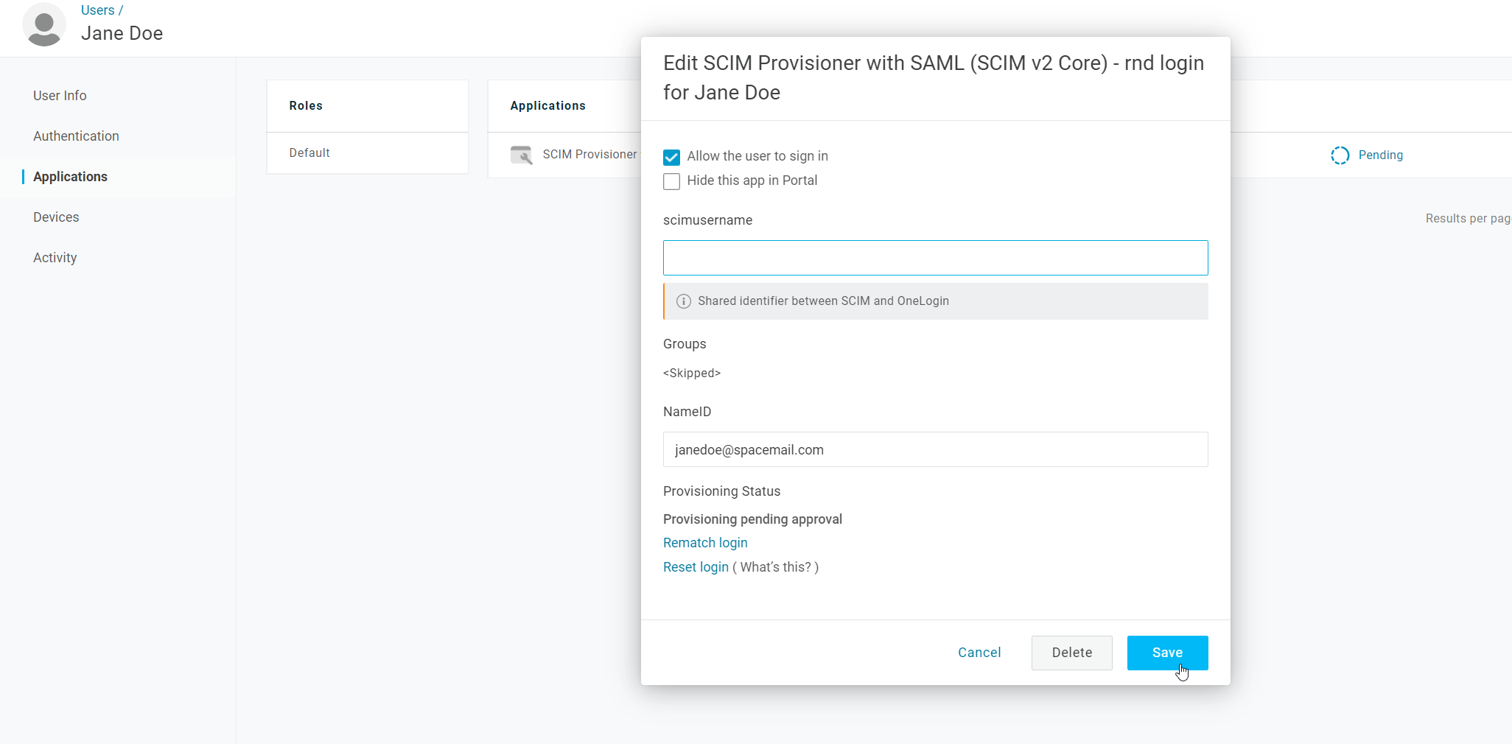
Task: Click the SCIM Provisioner application row label
Action: 589,155
